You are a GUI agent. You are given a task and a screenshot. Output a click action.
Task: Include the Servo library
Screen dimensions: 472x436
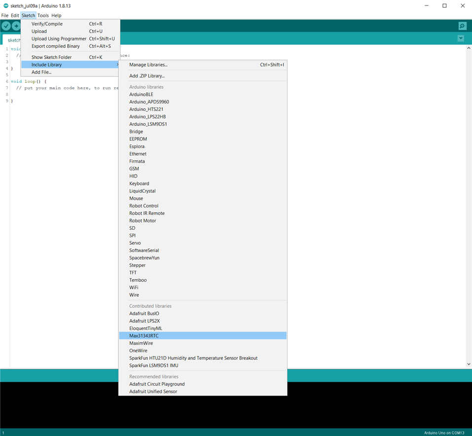(203, 243)
